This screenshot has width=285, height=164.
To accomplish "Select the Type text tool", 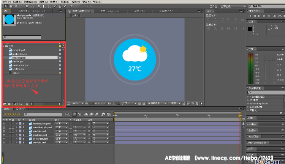I will pyautogui.click(x=49, y=6).
